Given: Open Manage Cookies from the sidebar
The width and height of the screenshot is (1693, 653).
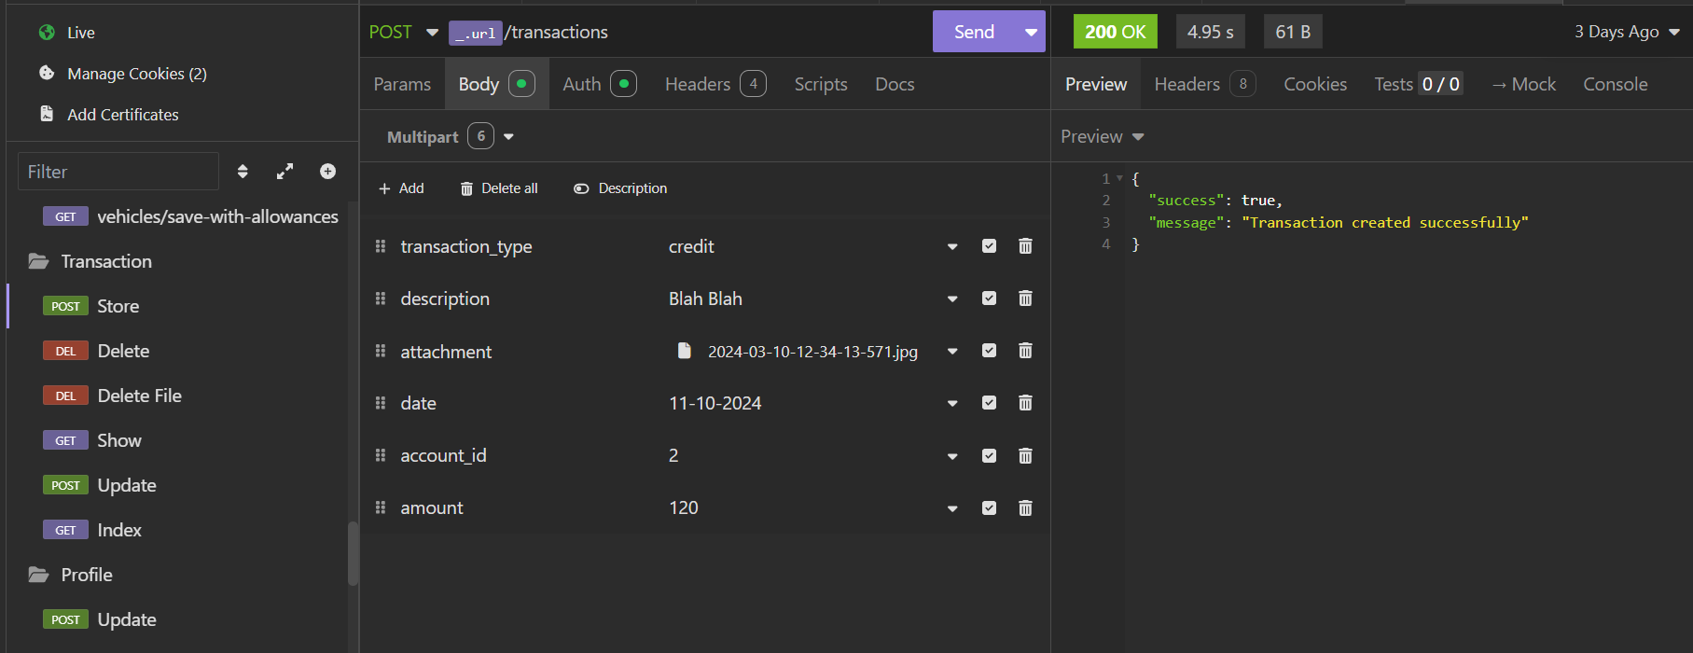Looking at the screenshot, I should [136, 74].
